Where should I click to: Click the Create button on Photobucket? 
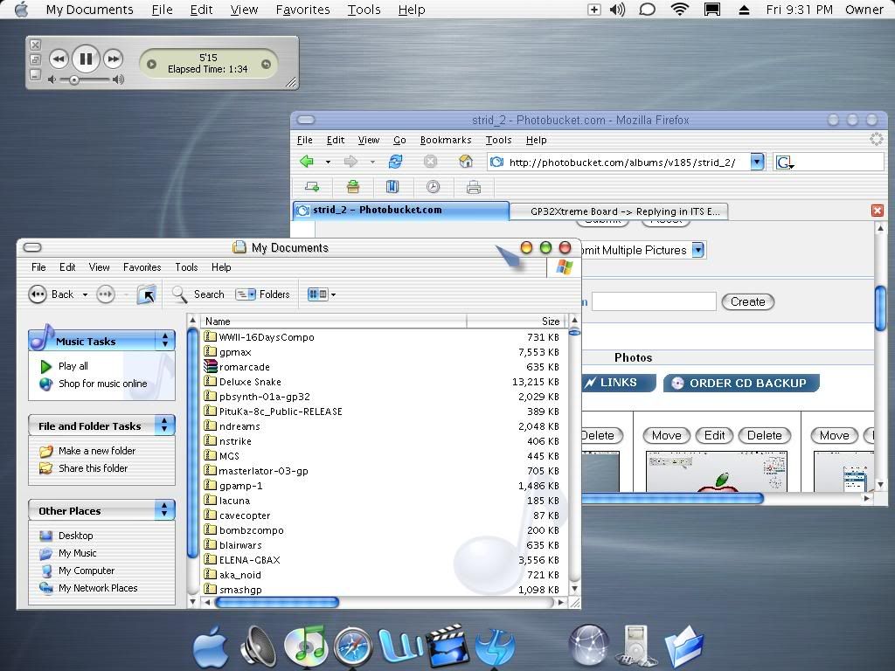[748, 301]
